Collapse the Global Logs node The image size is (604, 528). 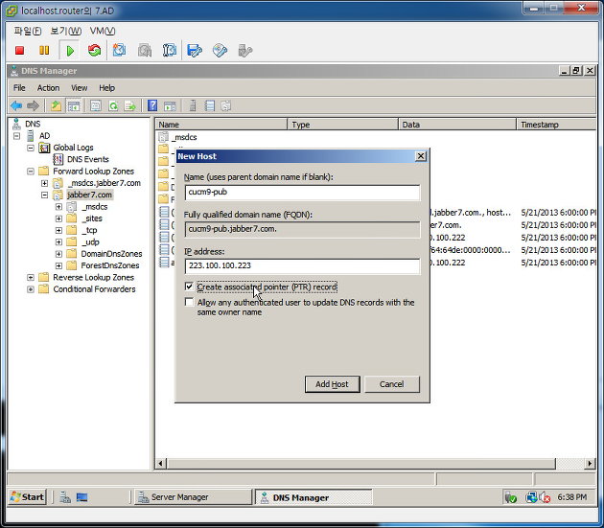click(x=31, y=148)
